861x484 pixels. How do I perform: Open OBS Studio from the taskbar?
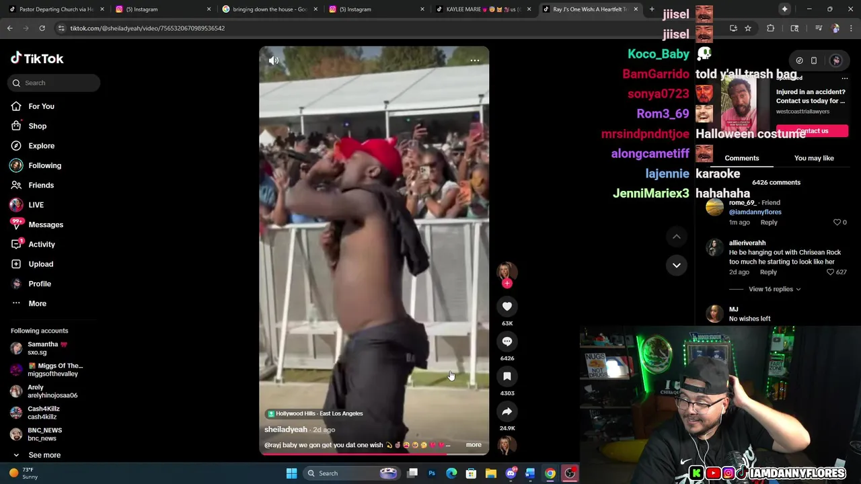[570, 473]
